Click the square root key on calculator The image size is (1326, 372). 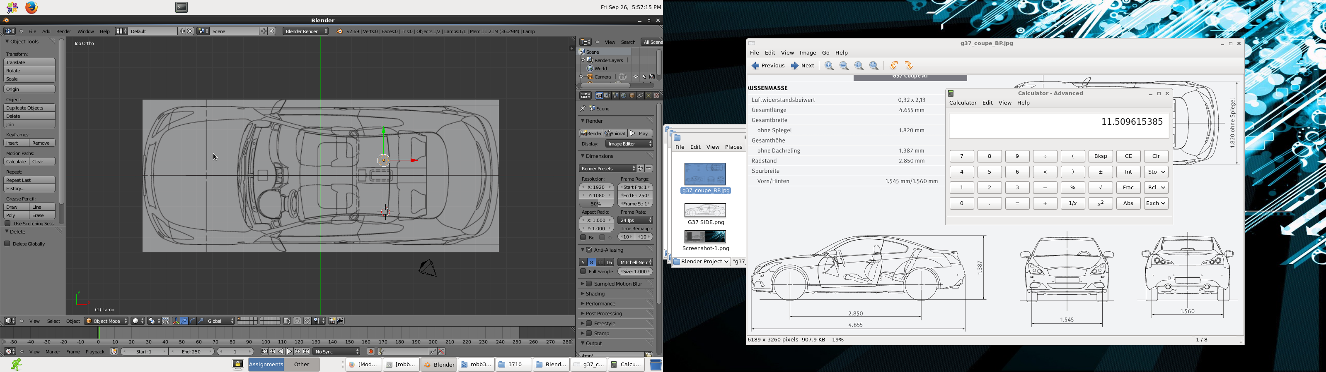1101,188
